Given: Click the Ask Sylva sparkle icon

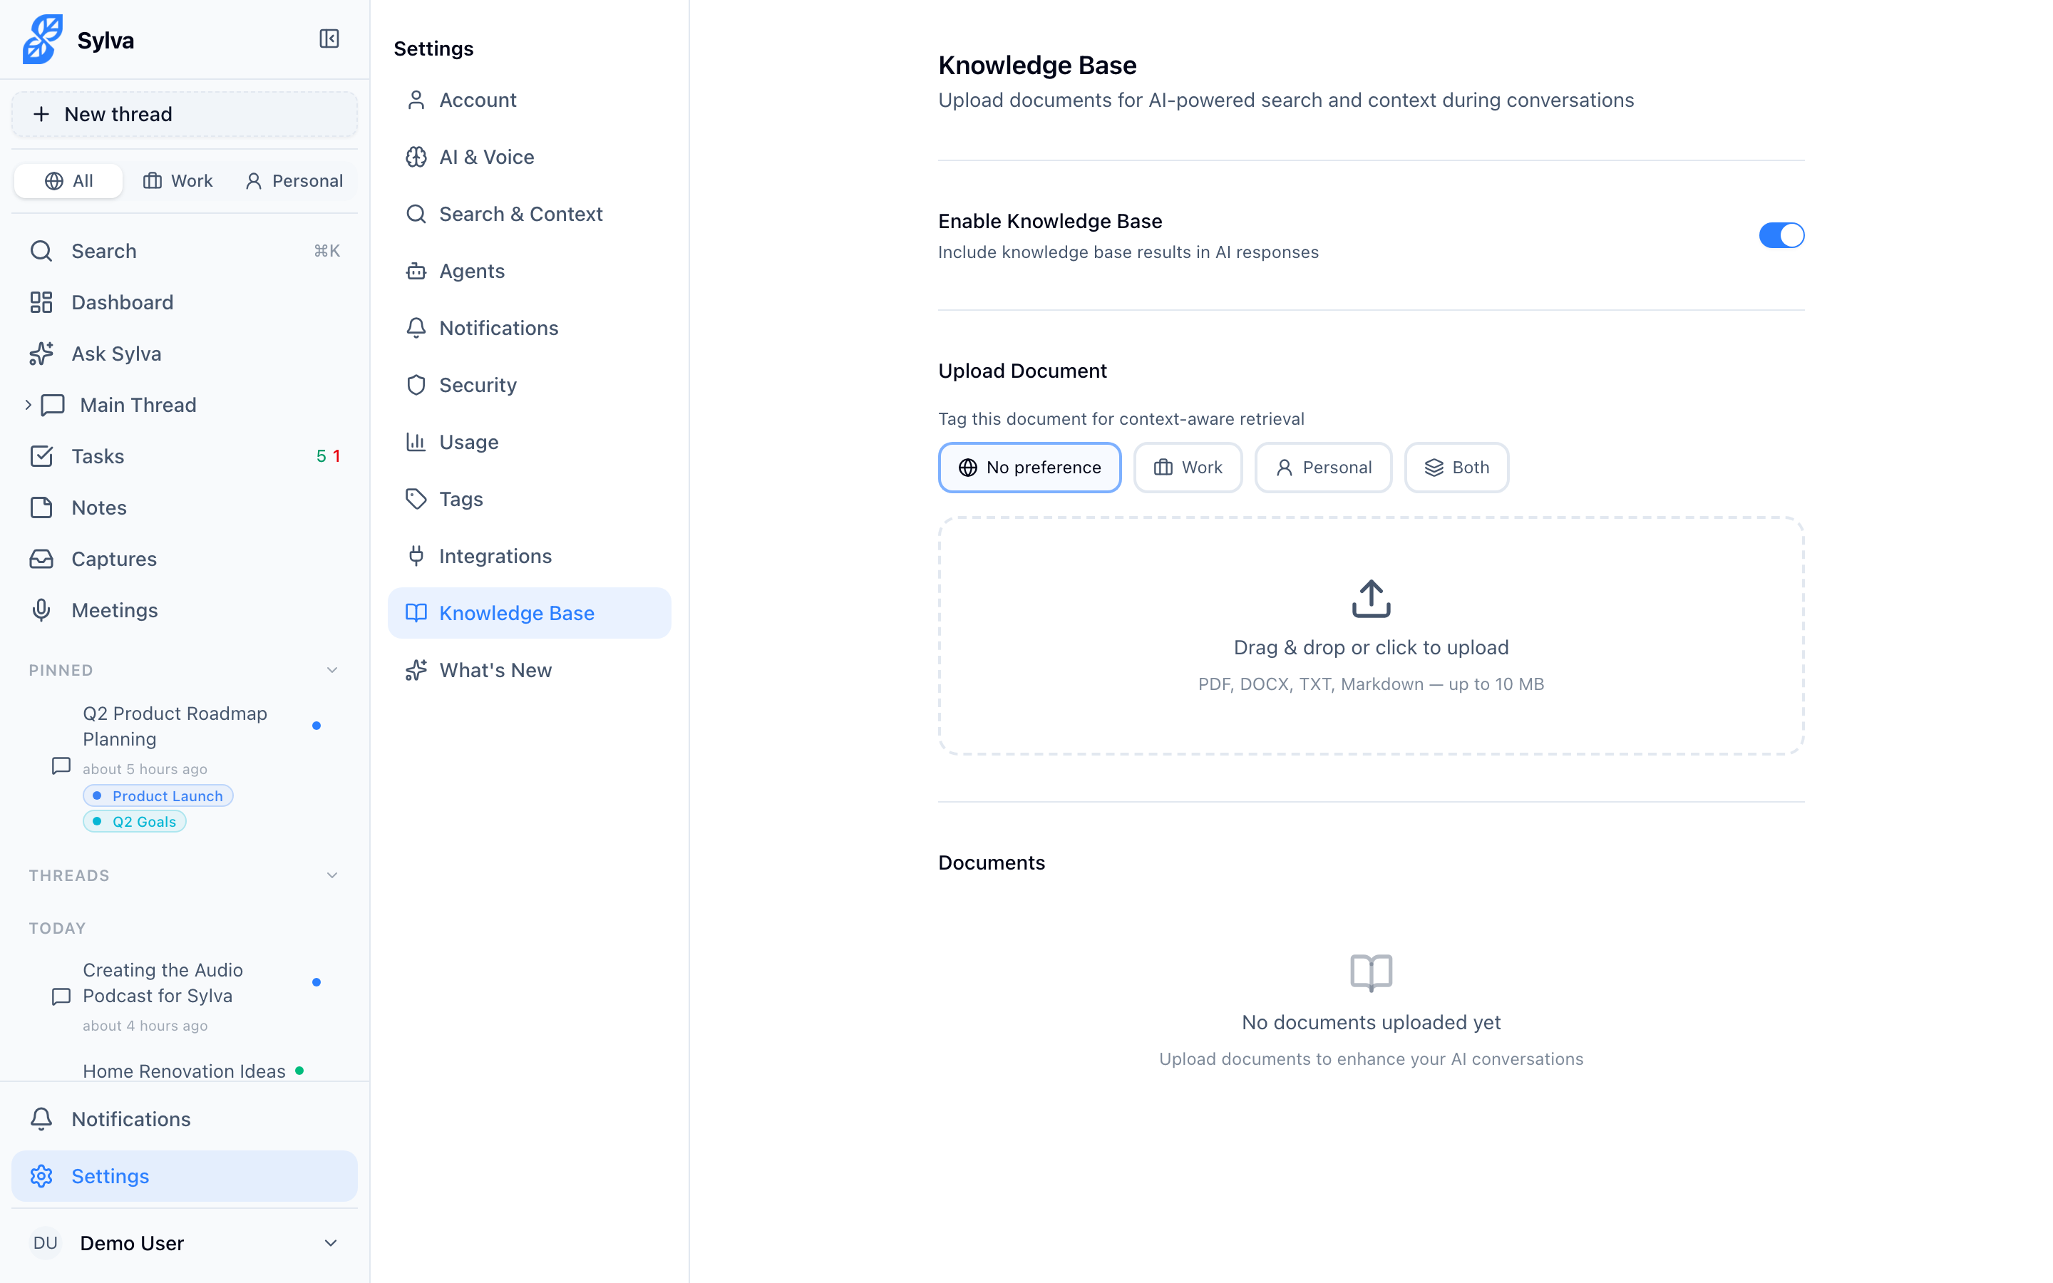Looking at the screenshot, I should pyautogui.click(x=41, y=354).
